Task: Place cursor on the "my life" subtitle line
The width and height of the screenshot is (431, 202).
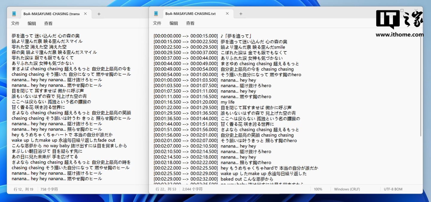Action: pyautogui.click(x=227, y=102)
